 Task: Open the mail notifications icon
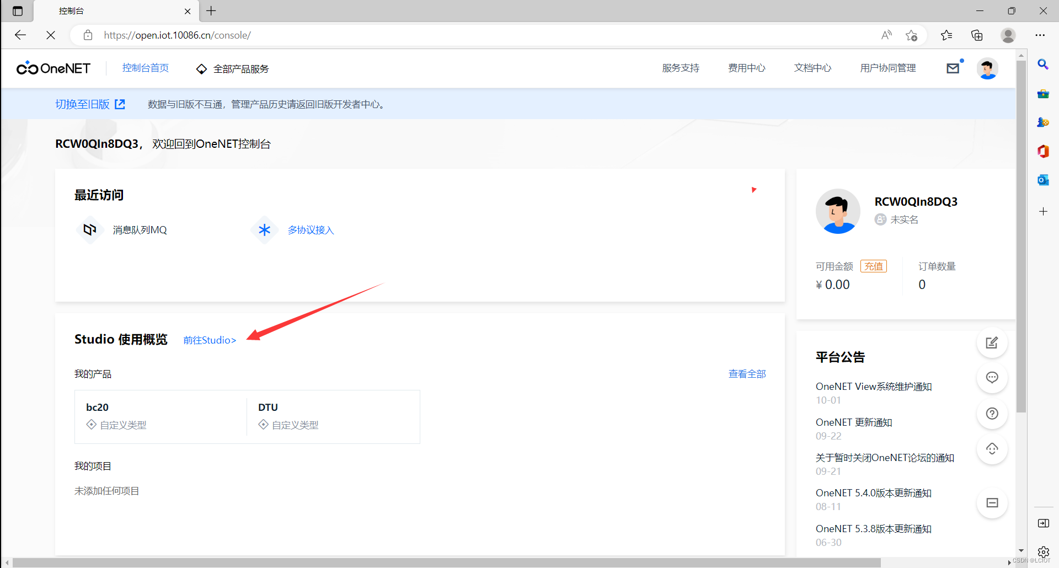click(953, 68)
